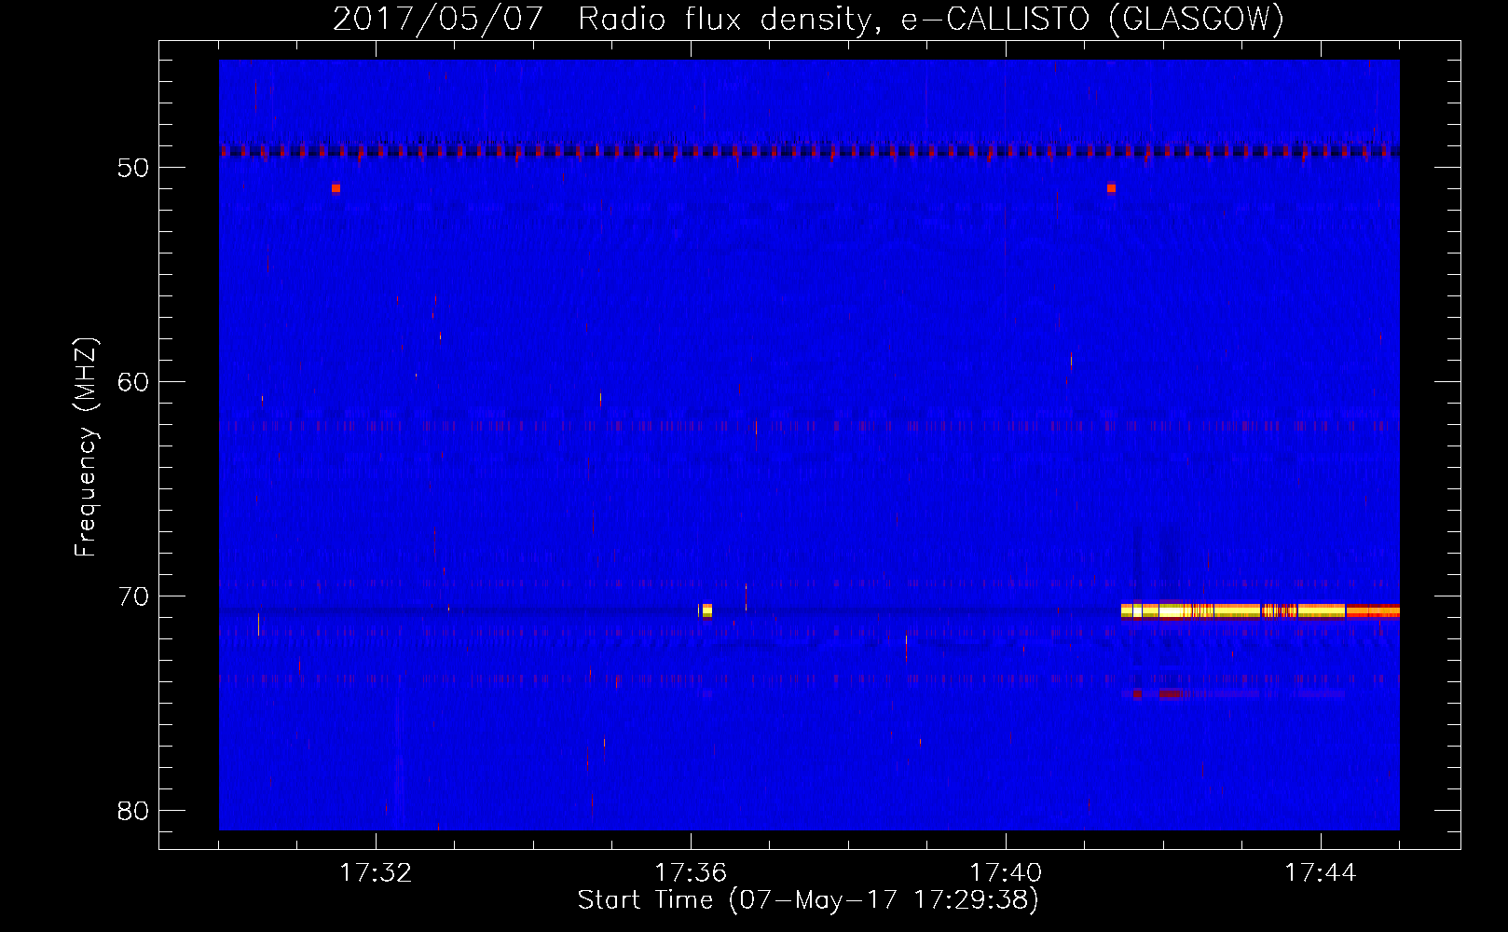
Task: Click the 17:32 time tick label
Action: pos(376,873)
